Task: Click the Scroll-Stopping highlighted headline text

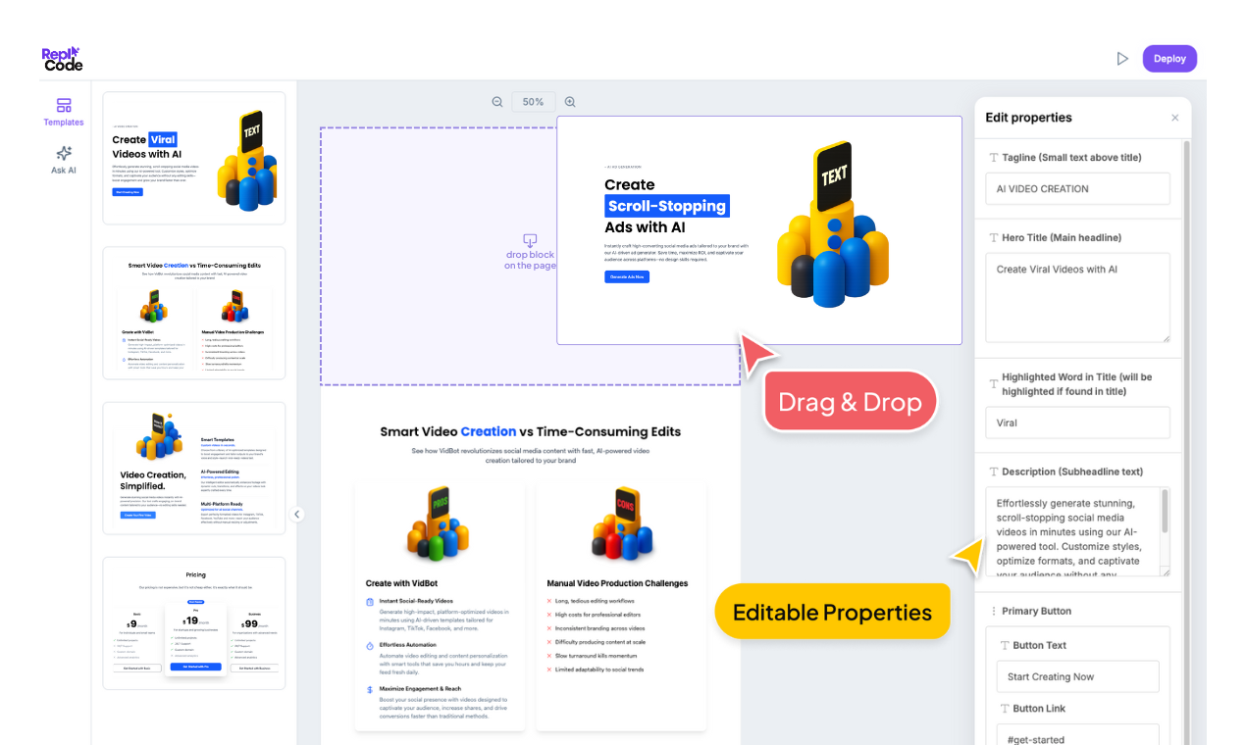Action: [x=667, y=206]
